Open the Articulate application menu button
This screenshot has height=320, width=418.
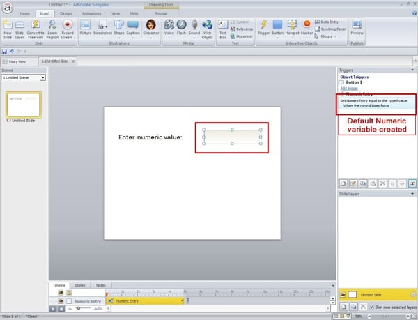7,8
